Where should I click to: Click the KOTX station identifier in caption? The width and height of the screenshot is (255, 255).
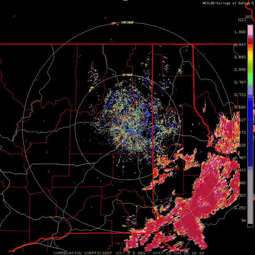point(158,253)
